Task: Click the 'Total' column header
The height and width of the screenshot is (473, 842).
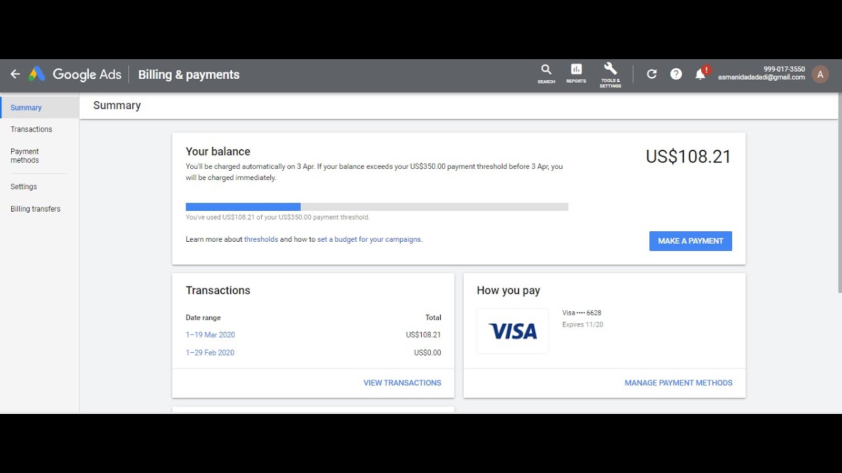Action: (433, 318)
